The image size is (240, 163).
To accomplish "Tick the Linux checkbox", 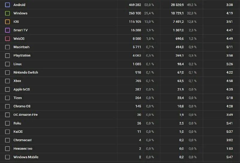I will point(7,64).
